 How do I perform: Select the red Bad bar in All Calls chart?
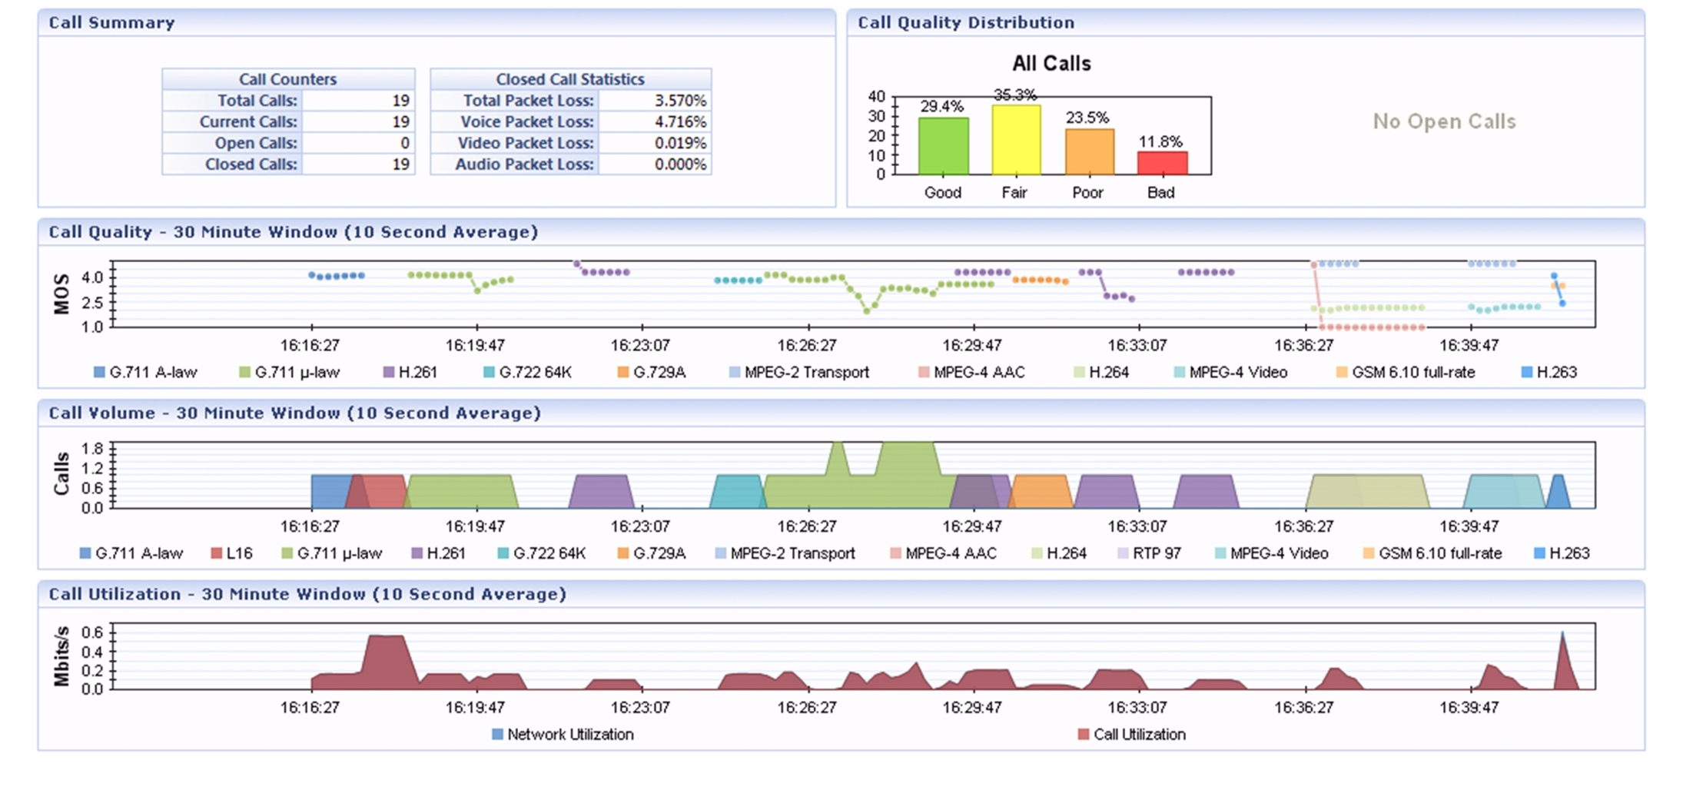[x=1162, y=163]
